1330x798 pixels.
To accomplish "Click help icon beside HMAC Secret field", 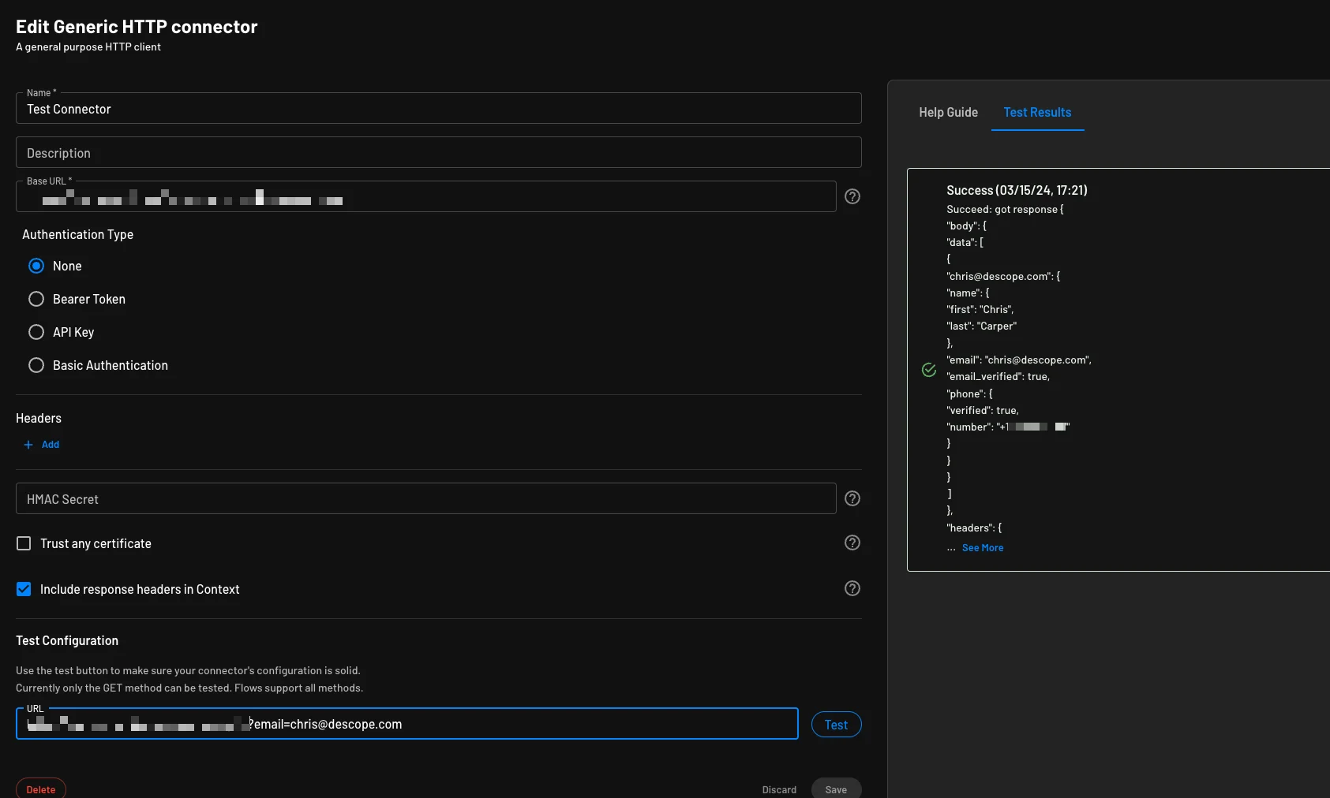I will [852, 498].
